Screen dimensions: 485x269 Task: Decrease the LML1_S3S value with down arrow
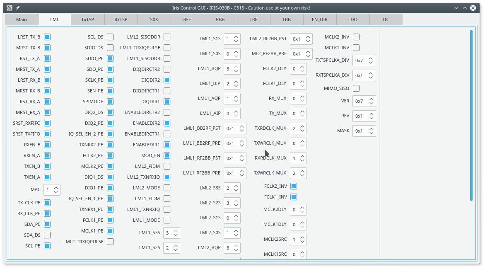(x=176, y=235)
